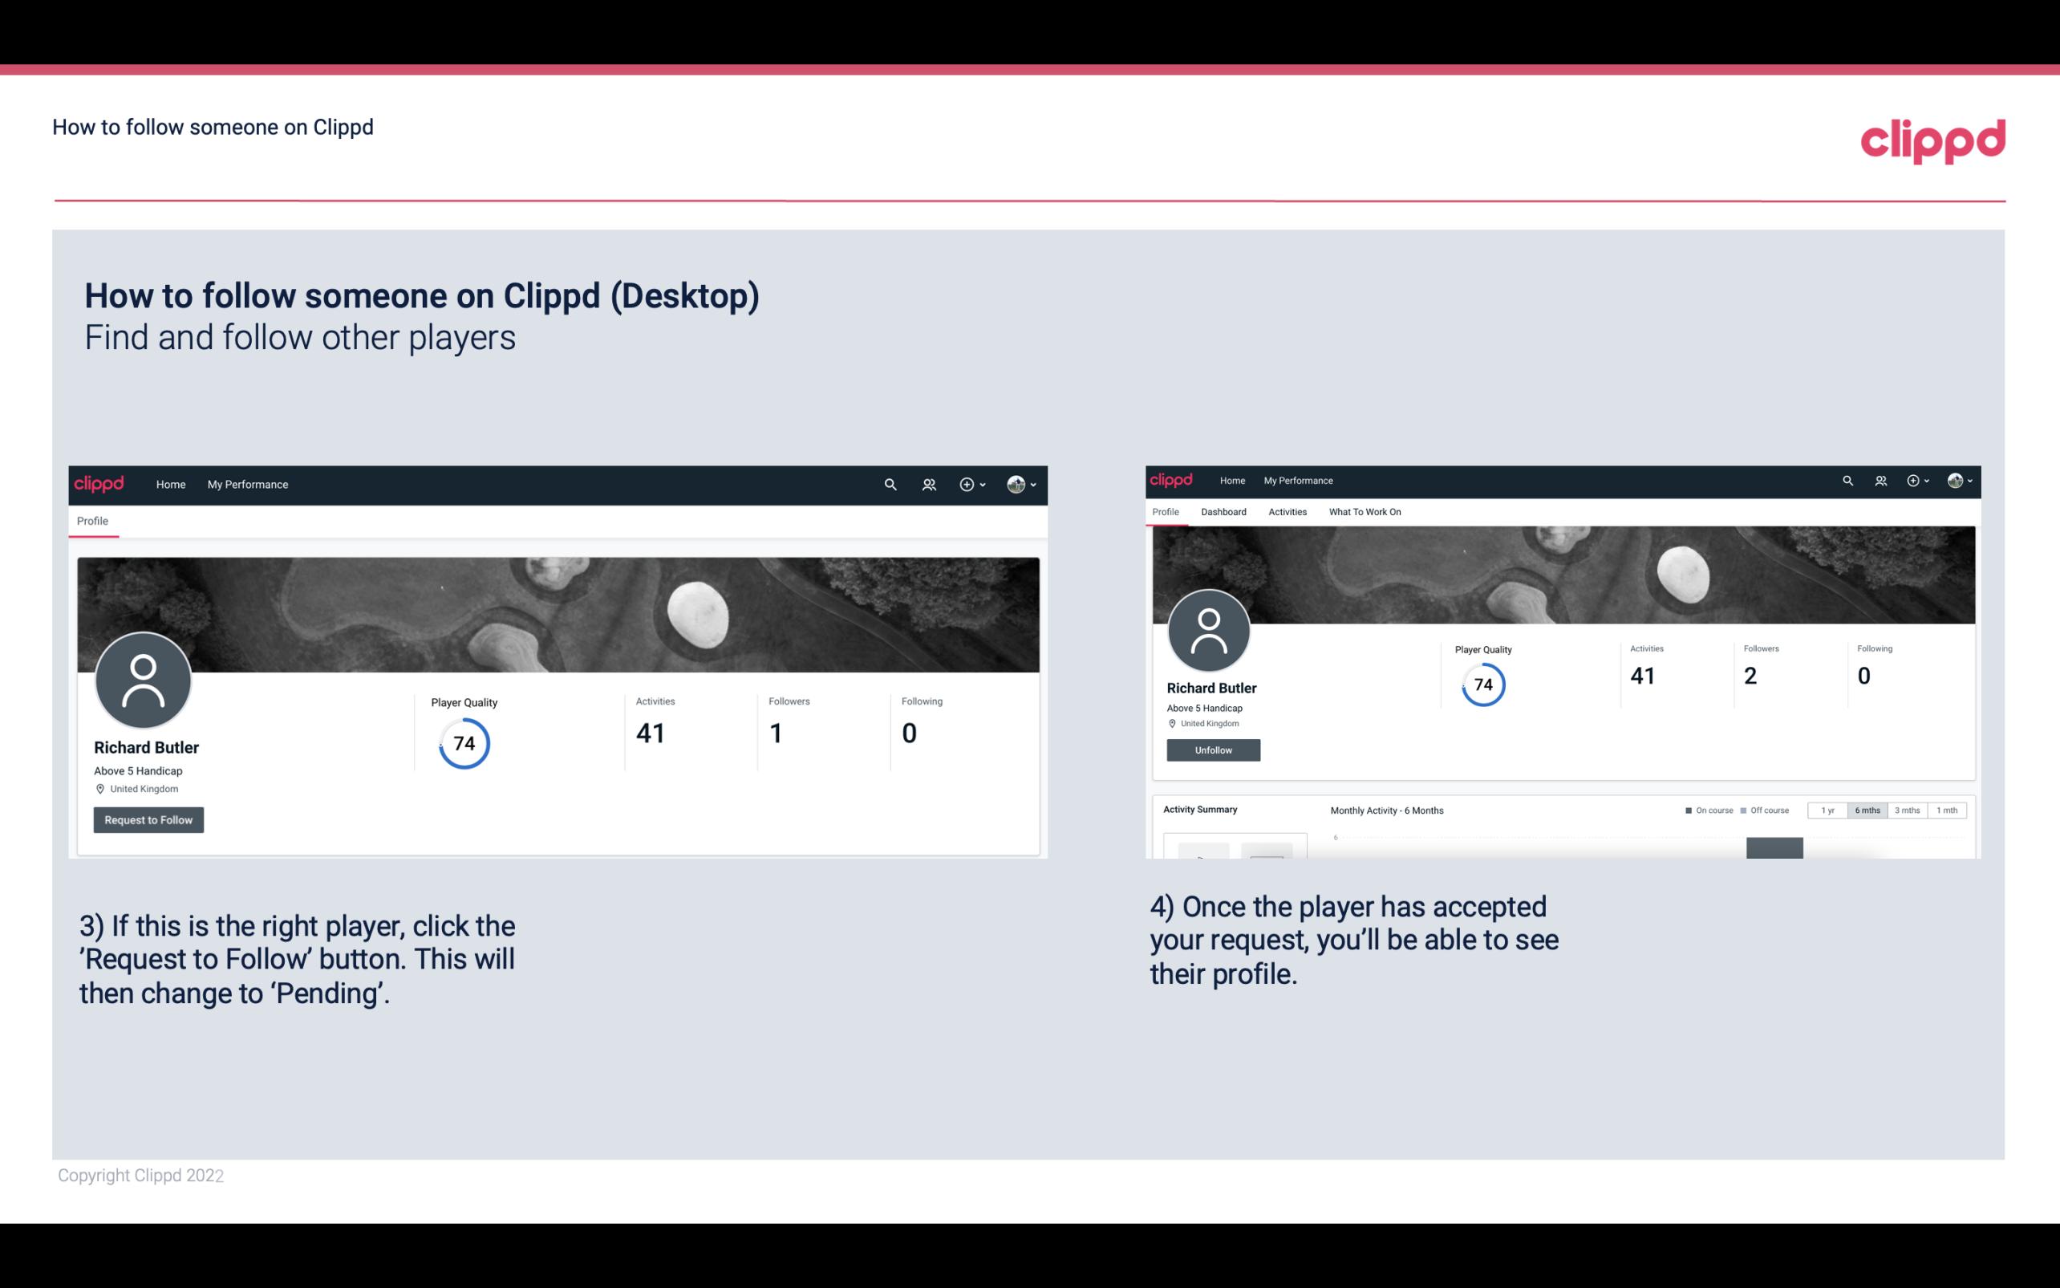Select the 'Profile' tab on left screen
Image resolution: width=2060 pixels, height=1288 pixels.
click(91, 519)
